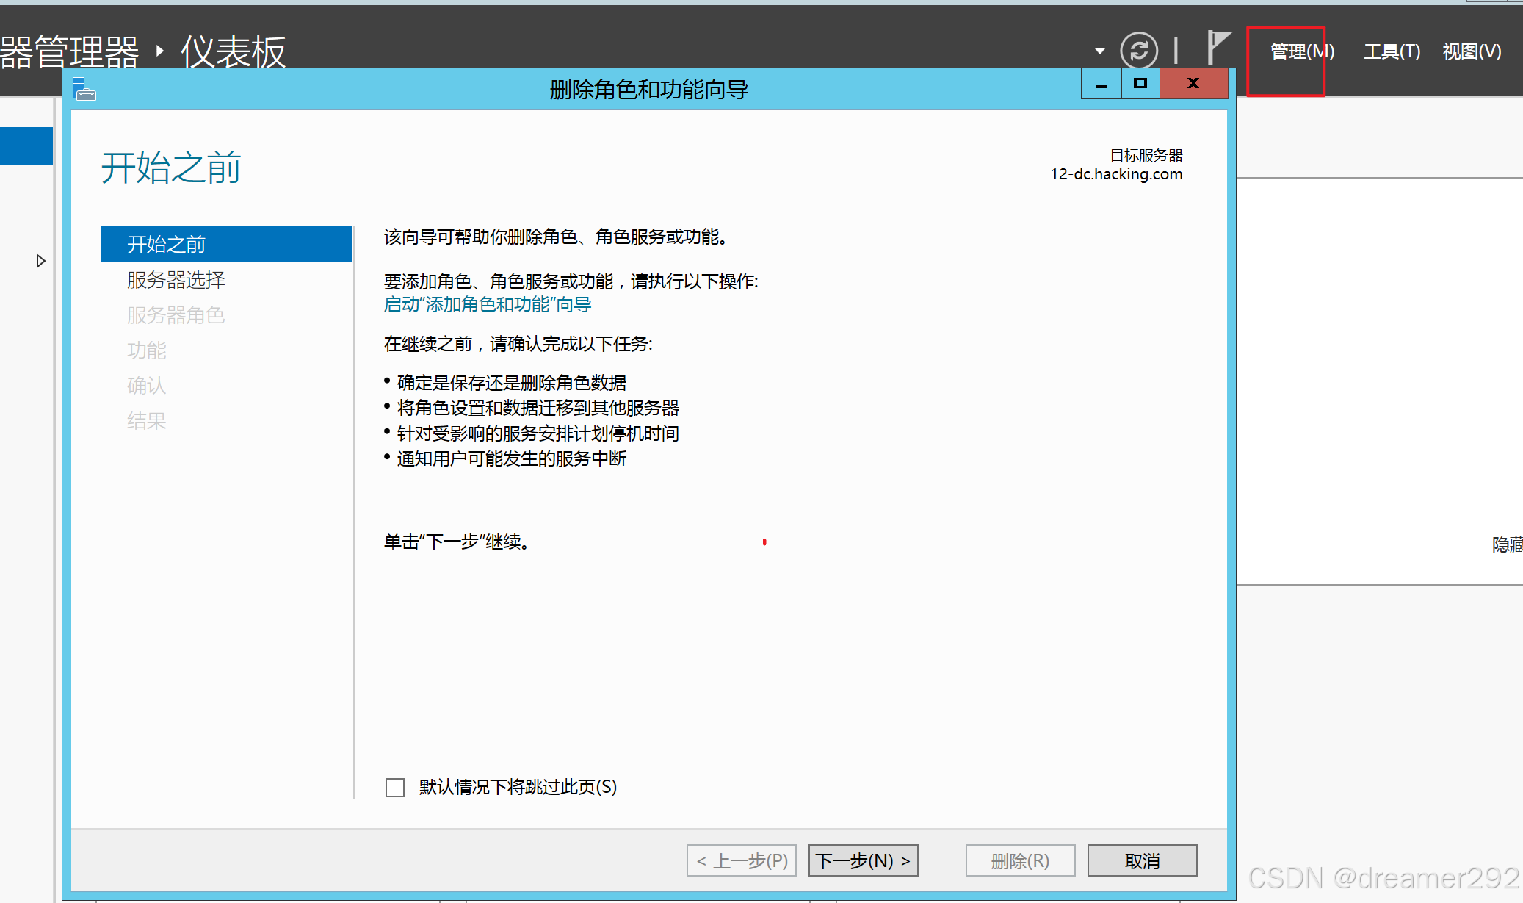Click the 下一步(N) button
1523x903 pixels.
[x=863, y=860]
